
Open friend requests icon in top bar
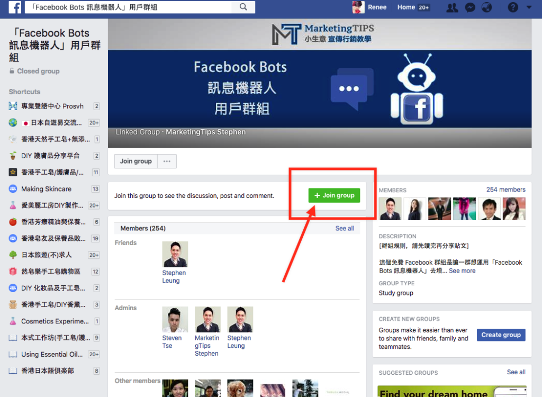(452, 7)
